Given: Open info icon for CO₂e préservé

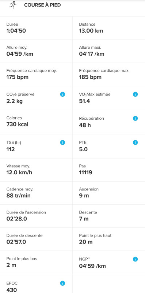Looking at the screenshot, I should tap(62, 94).
